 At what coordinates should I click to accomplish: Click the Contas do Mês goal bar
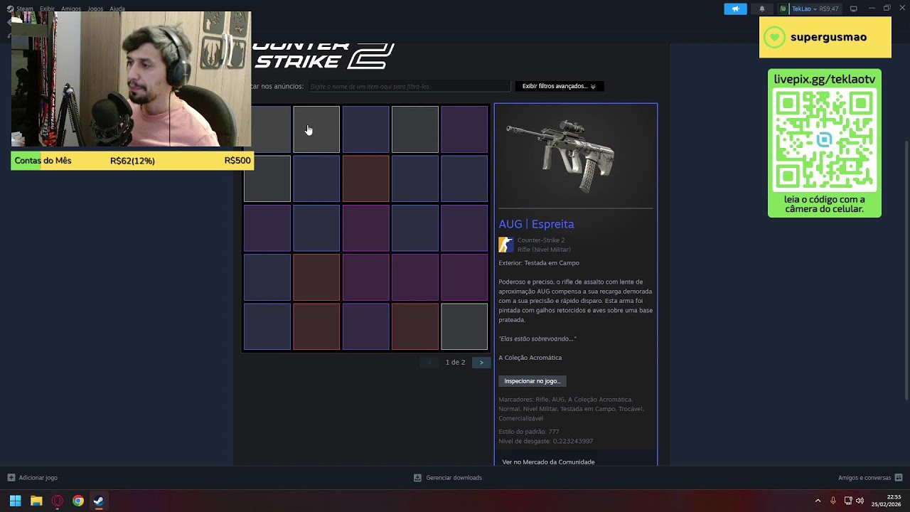point(132,161)
